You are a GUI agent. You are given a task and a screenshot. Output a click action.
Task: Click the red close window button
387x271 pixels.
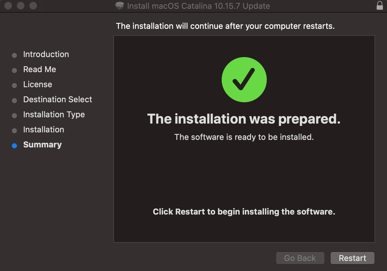(8, 6)
